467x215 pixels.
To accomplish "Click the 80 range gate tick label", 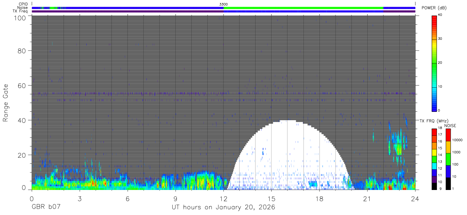I will (22, 50).
